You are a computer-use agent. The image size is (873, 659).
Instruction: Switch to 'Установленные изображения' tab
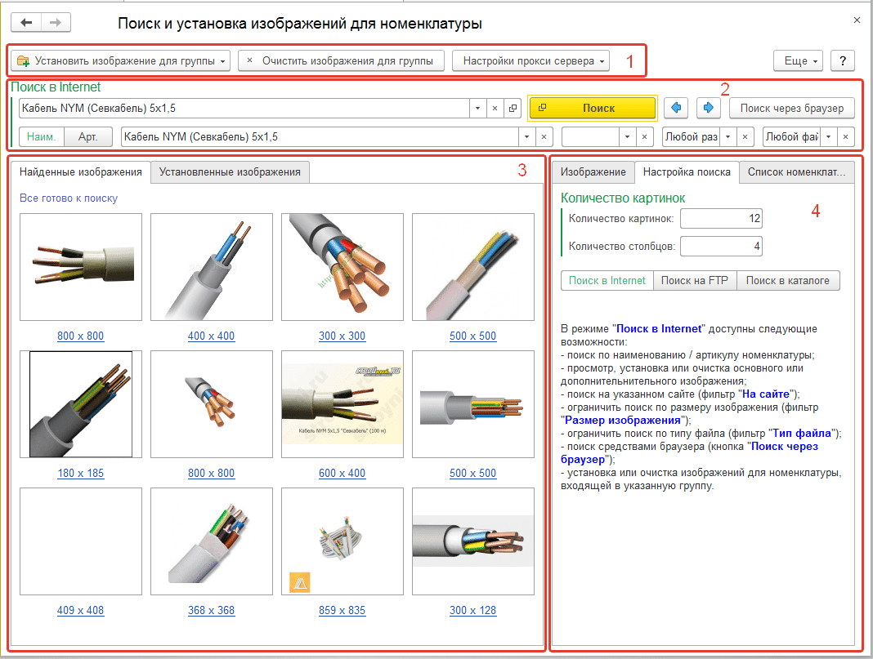tap(230, 172)
